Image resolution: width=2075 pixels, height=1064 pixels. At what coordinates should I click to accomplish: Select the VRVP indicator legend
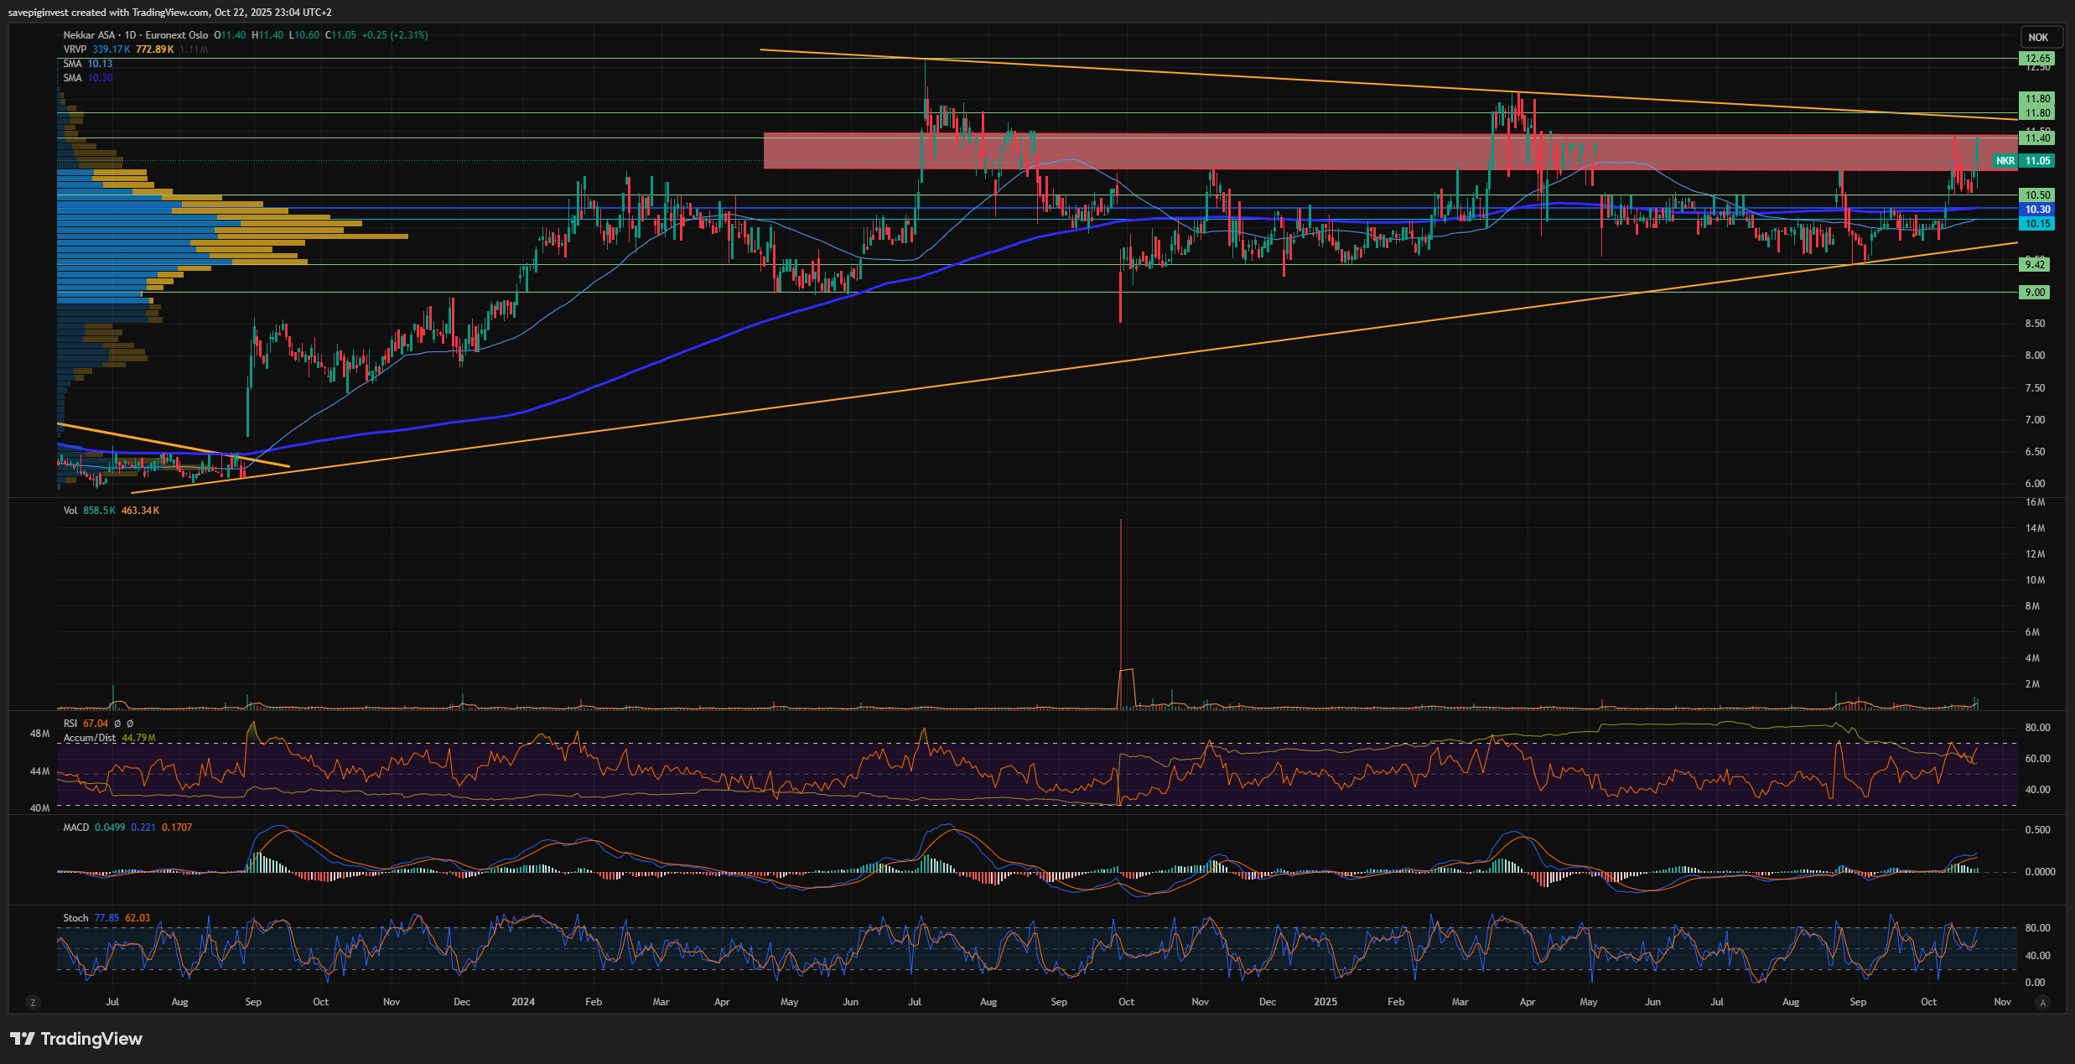point(75,49)
